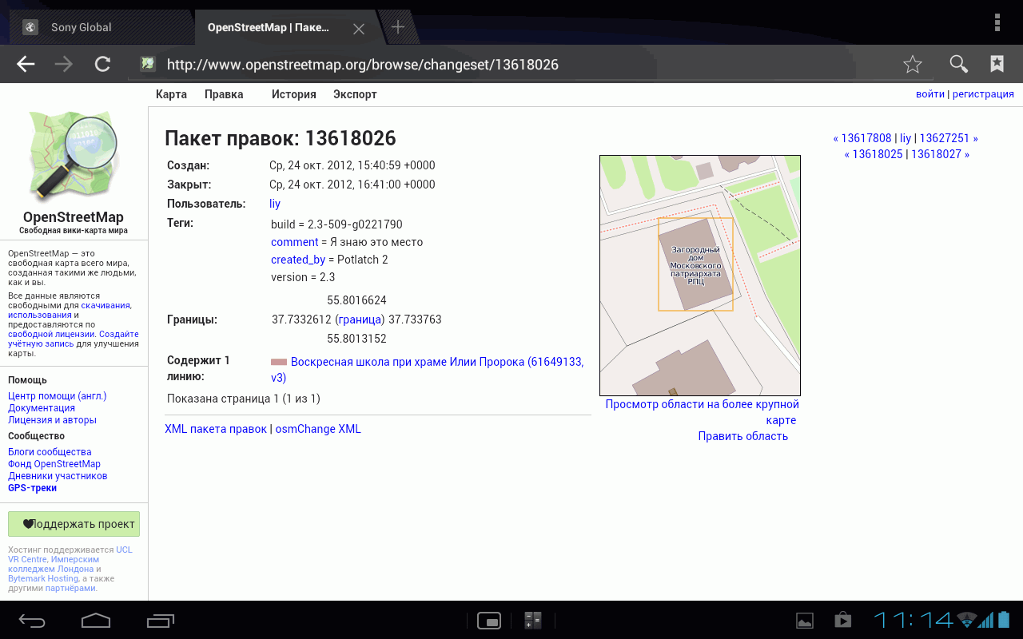The height and width of the screenshot is (639, 1023).
Task: Open Блоги сообщества link
Action: point(50,452)
